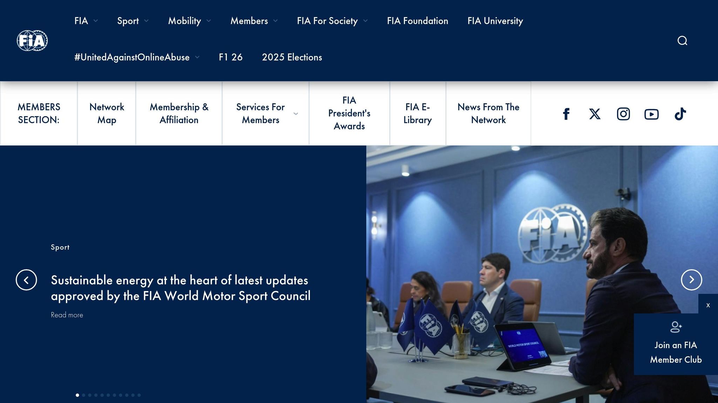This screenshot has height=403, width=718.
Task: Go to previous carousel slide arrow
Action: 26,280
